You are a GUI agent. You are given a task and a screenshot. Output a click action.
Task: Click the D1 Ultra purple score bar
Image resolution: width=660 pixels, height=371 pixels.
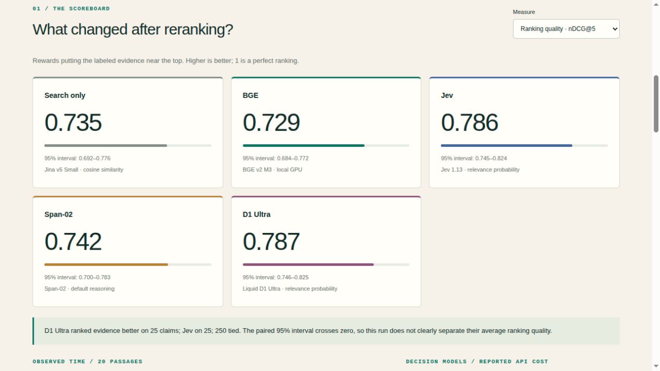(x=326, y=265)
